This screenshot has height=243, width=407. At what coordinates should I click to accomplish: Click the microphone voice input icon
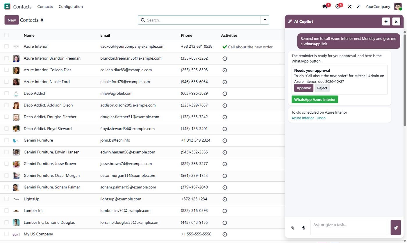(304, 228)
